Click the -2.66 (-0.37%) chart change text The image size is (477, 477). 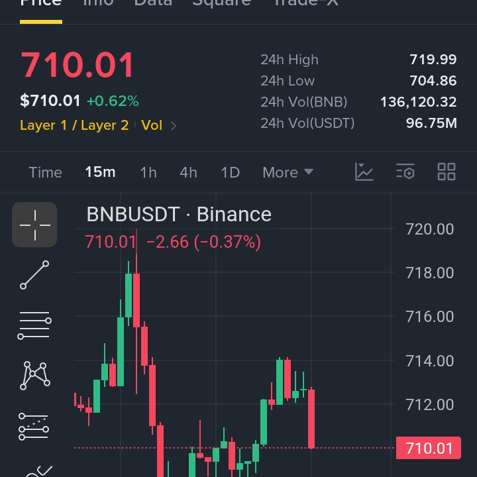(203, 242)
